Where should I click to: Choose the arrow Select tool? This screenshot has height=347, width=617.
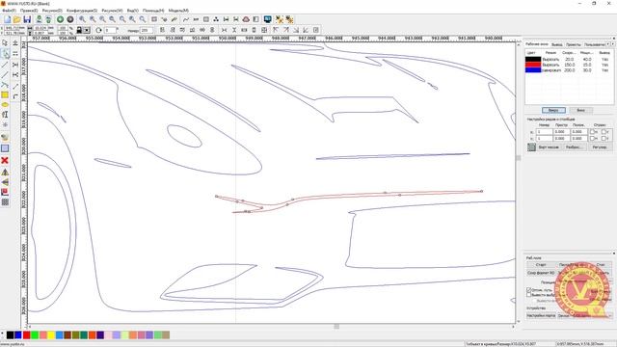5,42
